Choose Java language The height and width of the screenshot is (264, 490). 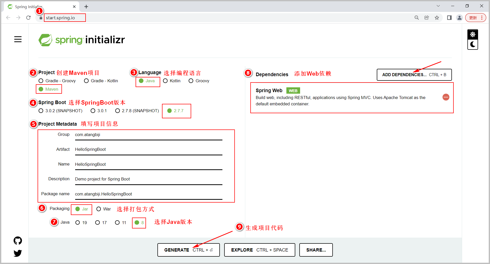[x=147, y=81]
